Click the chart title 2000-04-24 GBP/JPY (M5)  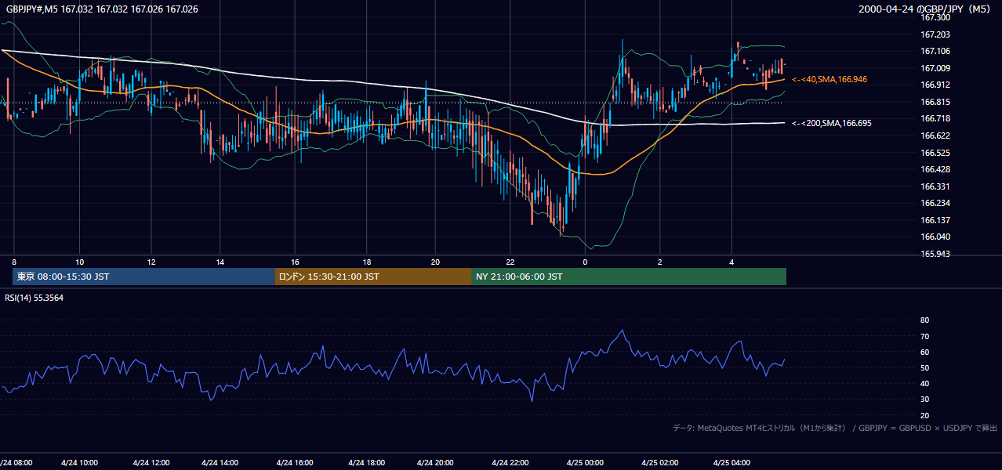click(925, 9)
